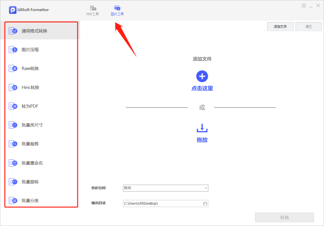Select the Raw转换 feature
The width and height of the screenshot is (324, 226).
click(30, 68)
